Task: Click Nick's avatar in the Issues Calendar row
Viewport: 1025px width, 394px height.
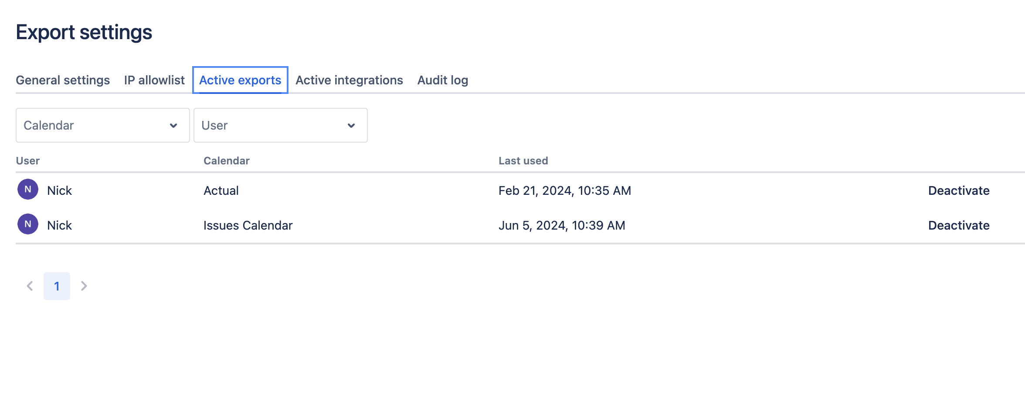Action: 28,224
